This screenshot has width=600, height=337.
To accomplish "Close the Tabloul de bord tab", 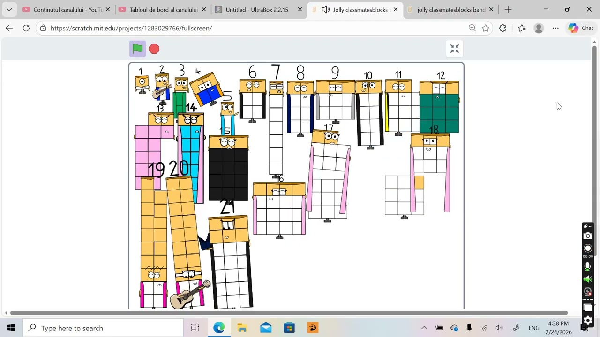I will tap(203, 9).
